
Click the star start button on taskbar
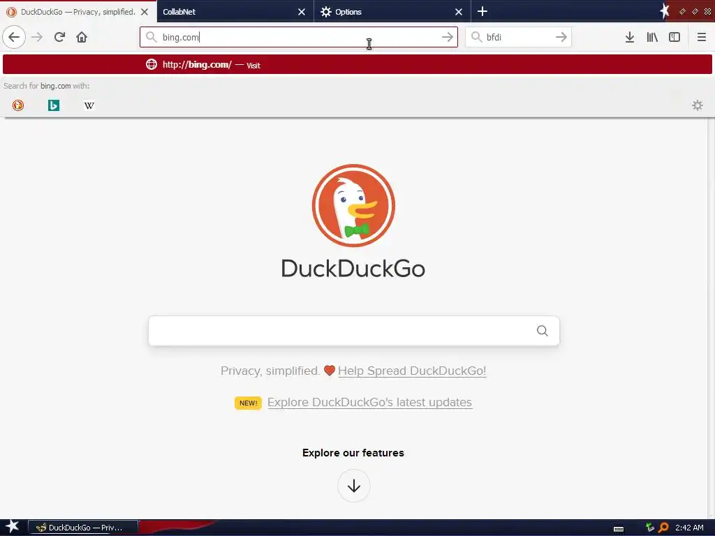(x=13, y=527)
